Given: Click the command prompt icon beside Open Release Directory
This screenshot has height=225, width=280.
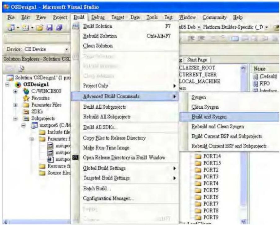Looking at the screenshot, I should point(75,157).
